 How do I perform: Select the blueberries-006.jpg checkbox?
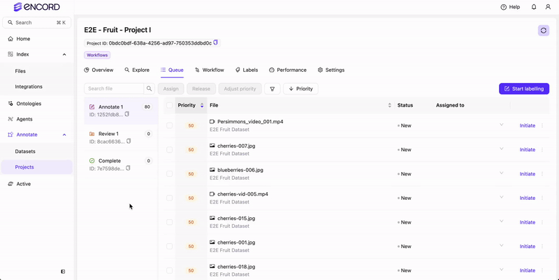(x=169, y=173)
